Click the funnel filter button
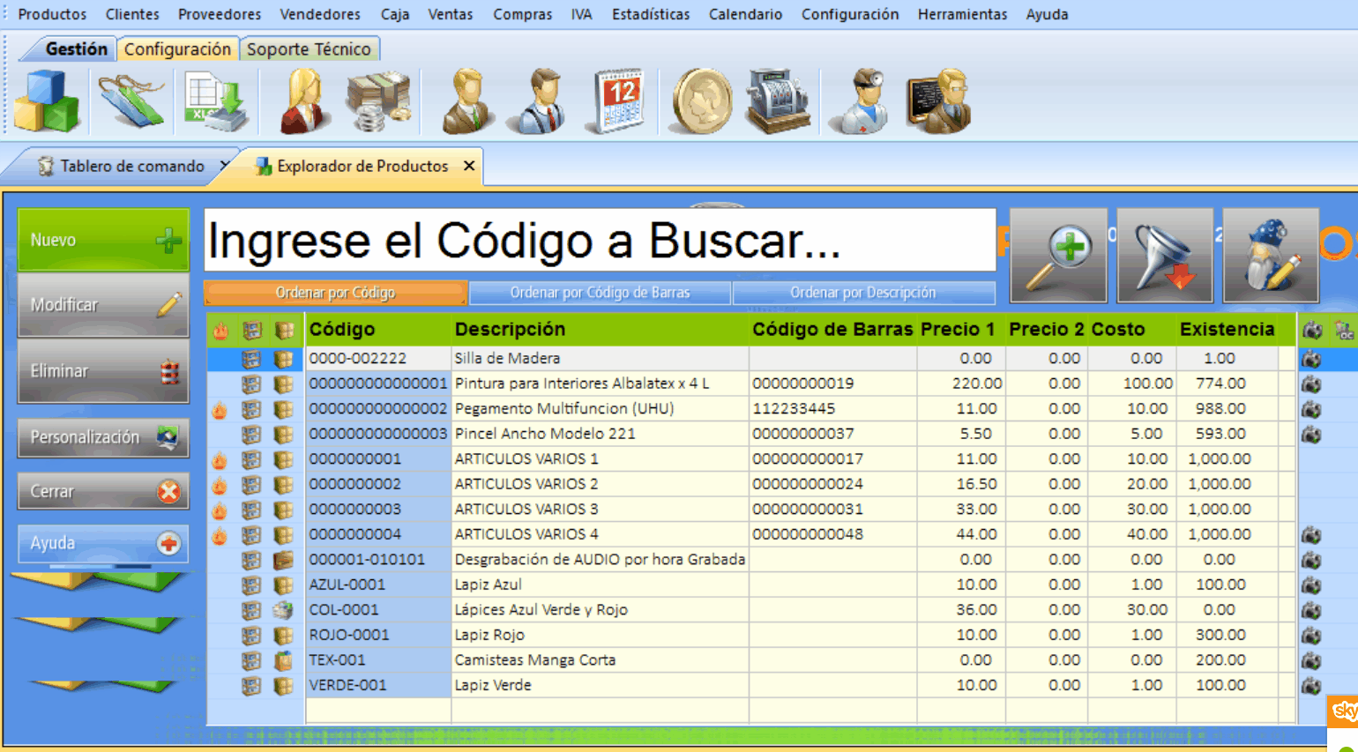Viewport: 1358px width, 752px height. 1165,256
